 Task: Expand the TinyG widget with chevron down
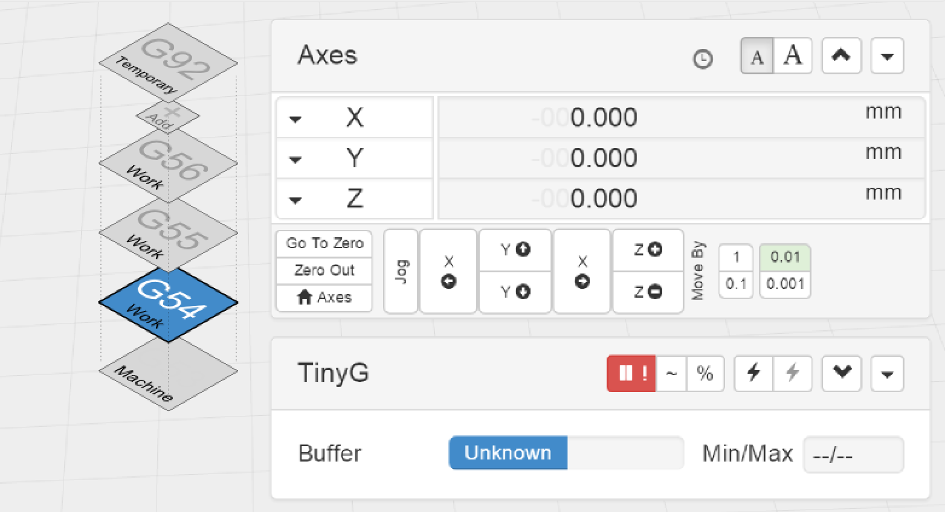pos(842,373)
